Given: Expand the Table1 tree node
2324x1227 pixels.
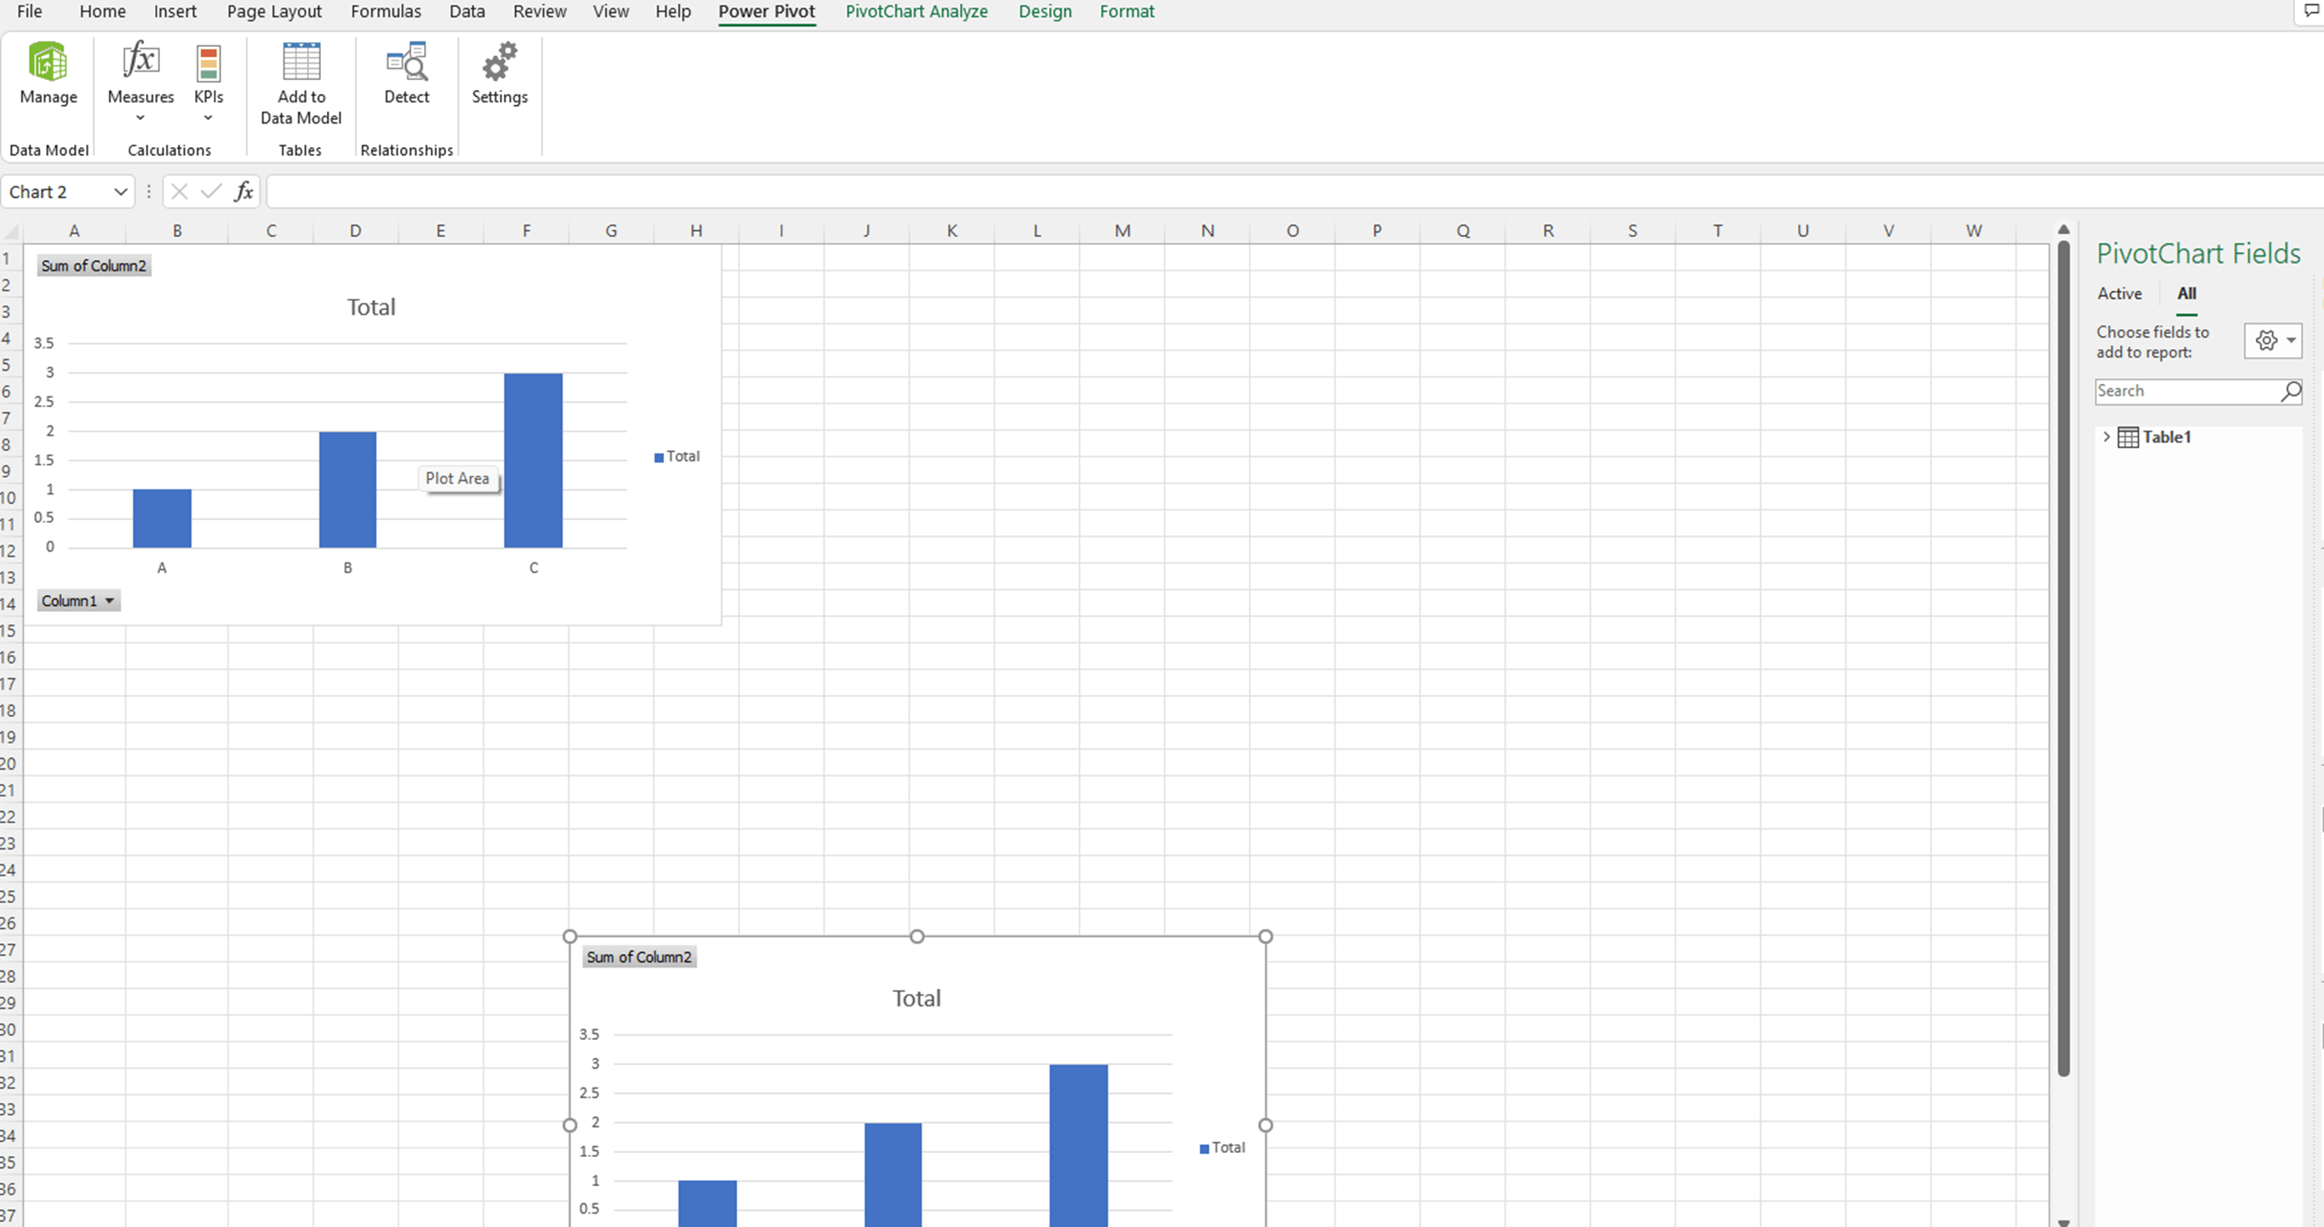Looking at the screenshot, I should click(2106, 437).
